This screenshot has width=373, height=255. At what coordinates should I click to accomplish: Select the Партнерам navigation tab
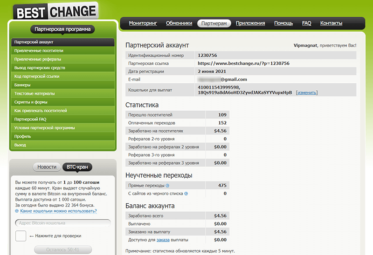pos(214,23)
